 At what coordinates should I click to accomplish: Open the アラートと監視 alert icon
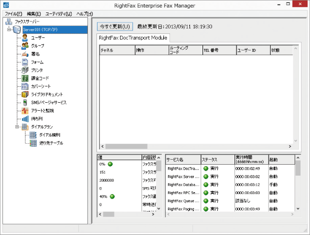pos(25,110)
